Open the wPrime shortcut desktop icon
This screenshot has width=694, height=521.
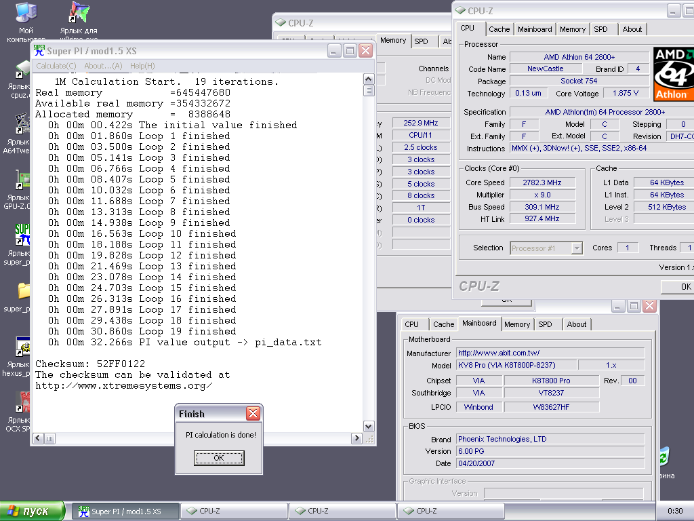tap(79, 12)
